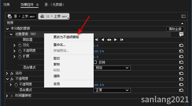
Task: Collapse the 视频 section with up arrow
Action: [182, 23]
